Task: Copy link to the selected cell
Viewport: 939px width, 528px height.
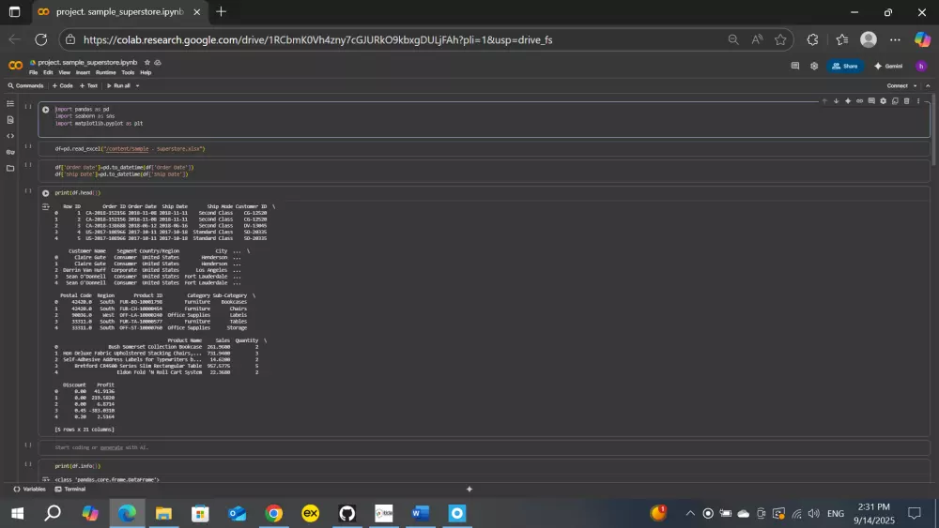Action: (x=859, y=101)
